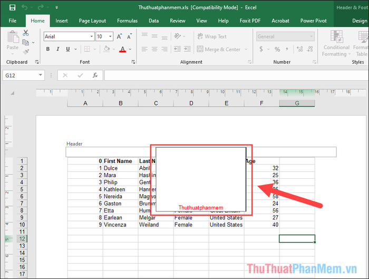
Task: Click the Wrap Text button
Action: coord(211,36)
